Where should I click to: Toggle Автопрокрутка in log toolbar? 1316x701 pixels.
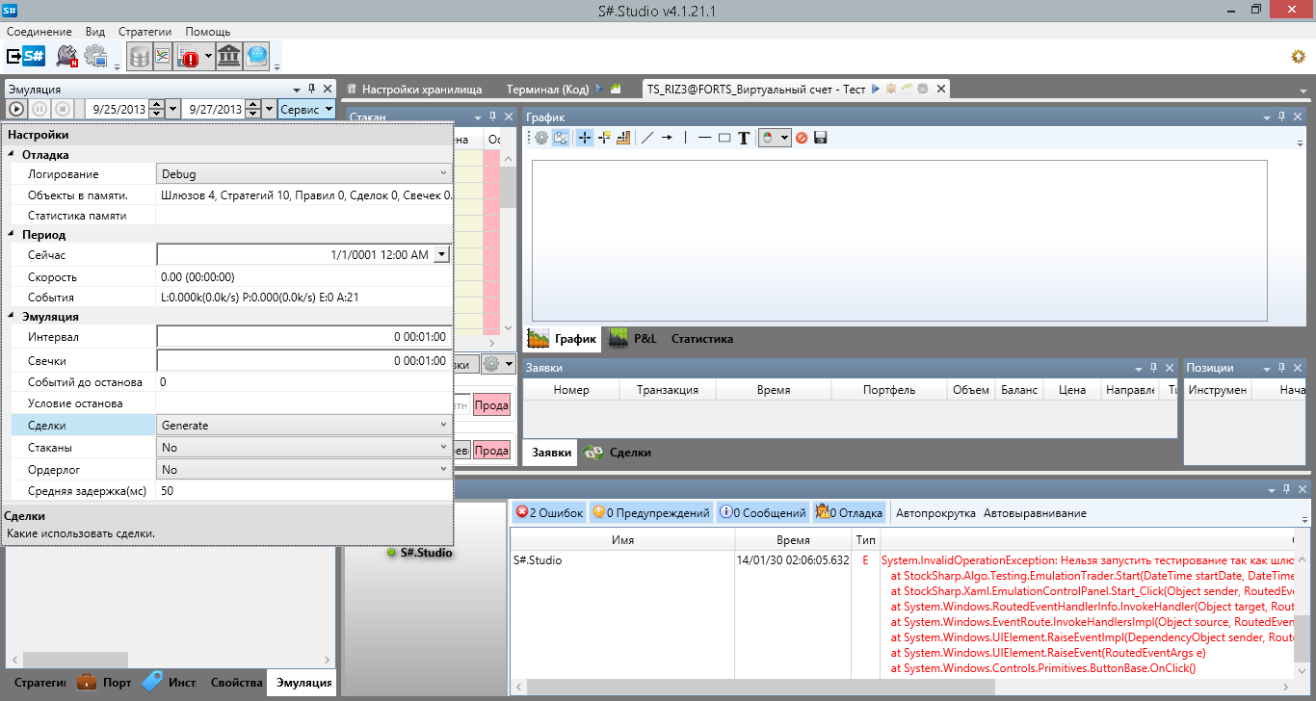point(935,513)
